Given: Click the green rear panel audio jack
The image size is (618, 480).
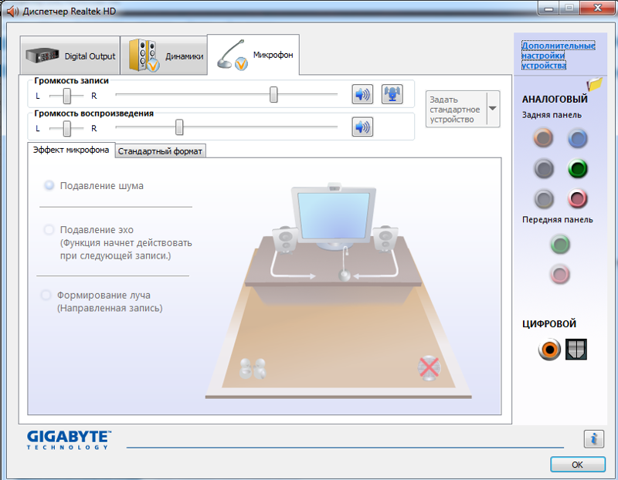Looking at the screenshot, I should (577, 169).
